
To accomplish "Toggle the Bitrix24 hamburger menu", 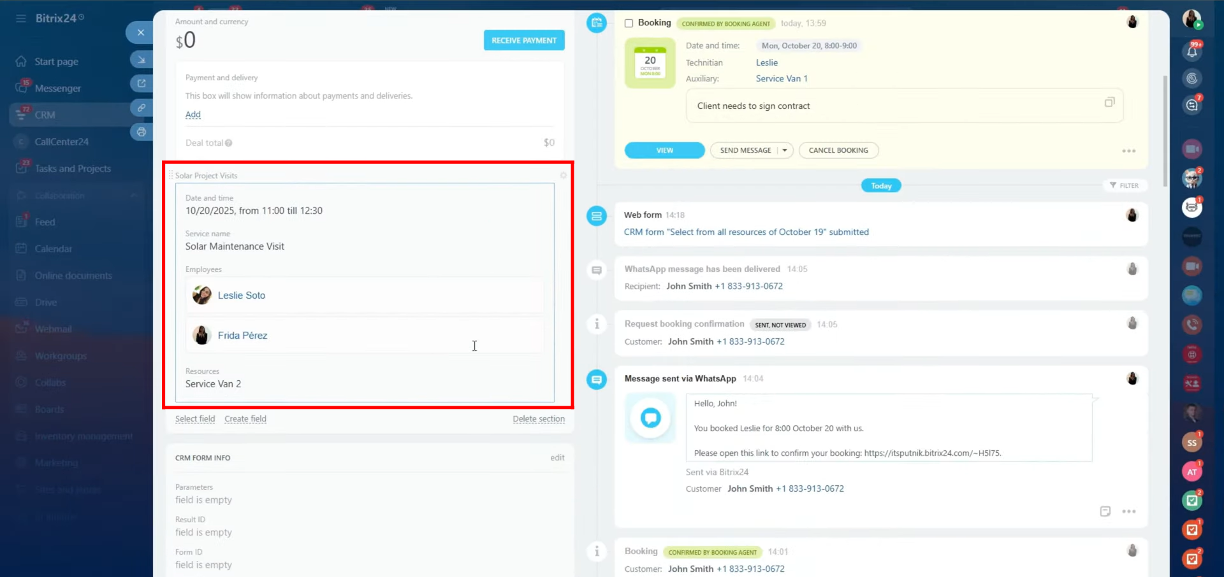I will [x=21, y=18].
